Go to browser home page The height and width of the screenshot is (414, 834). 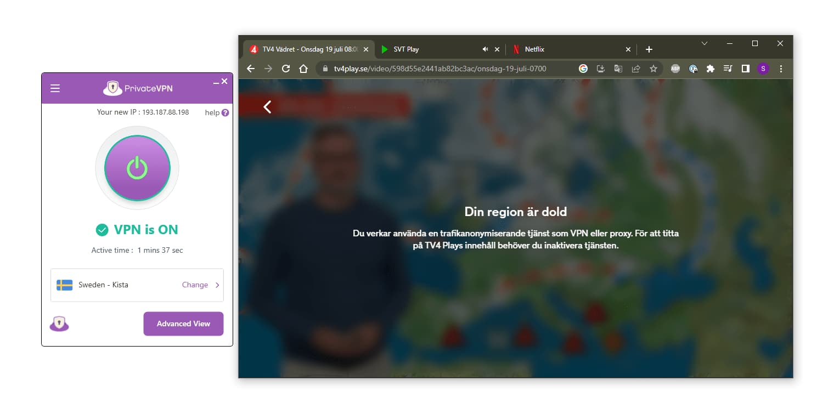[x=303, y=69]
